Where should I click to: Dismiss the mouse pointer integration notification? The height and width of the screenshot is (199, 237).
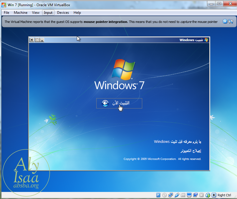point(225,21)
